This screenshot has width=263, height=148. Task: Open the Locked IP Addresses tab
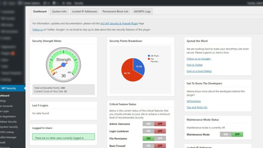pos(85,11)
